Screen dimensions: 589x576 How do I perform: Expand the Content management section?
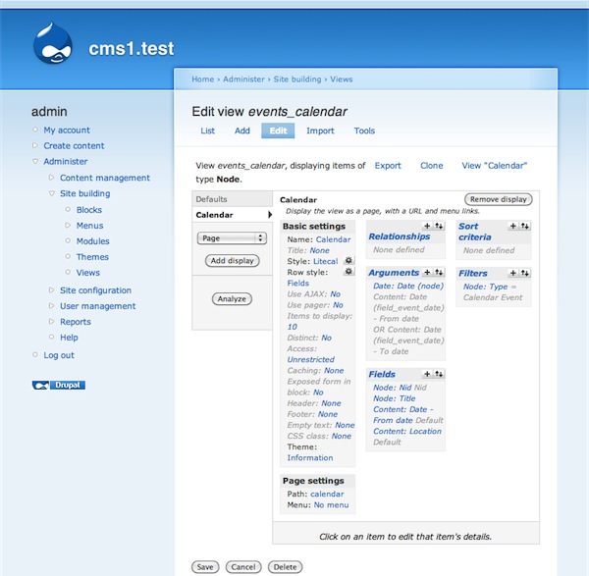click(x=104, y=178)
